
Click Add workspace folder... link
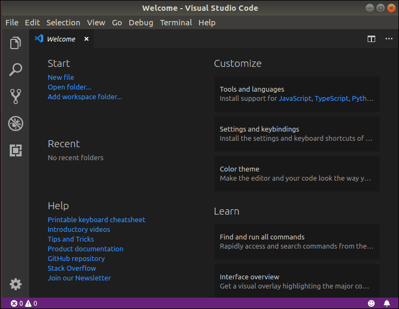(x=85, y=97)
